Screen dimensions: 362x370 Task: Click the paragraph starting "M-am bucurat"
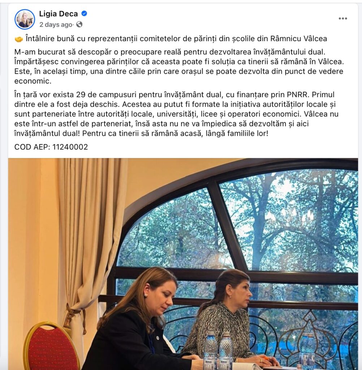point(179,66)
